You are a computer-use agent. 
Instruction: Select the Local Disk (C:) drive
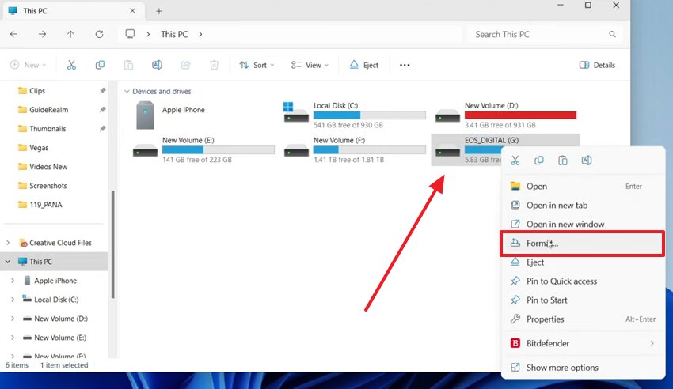pyautogui.click(x=355, y=115)
